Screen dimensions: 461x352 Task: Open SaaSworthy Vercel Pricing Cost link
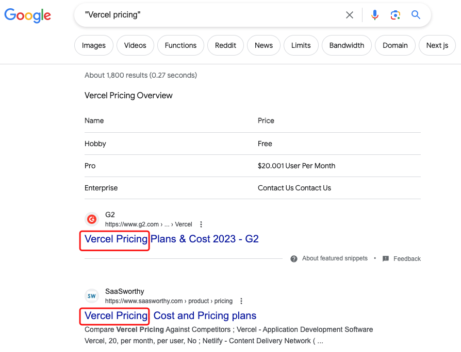170,315
